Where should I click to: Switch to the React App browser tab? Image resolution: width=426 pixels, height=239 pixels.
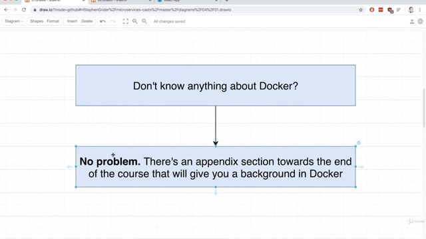point(188,1)
